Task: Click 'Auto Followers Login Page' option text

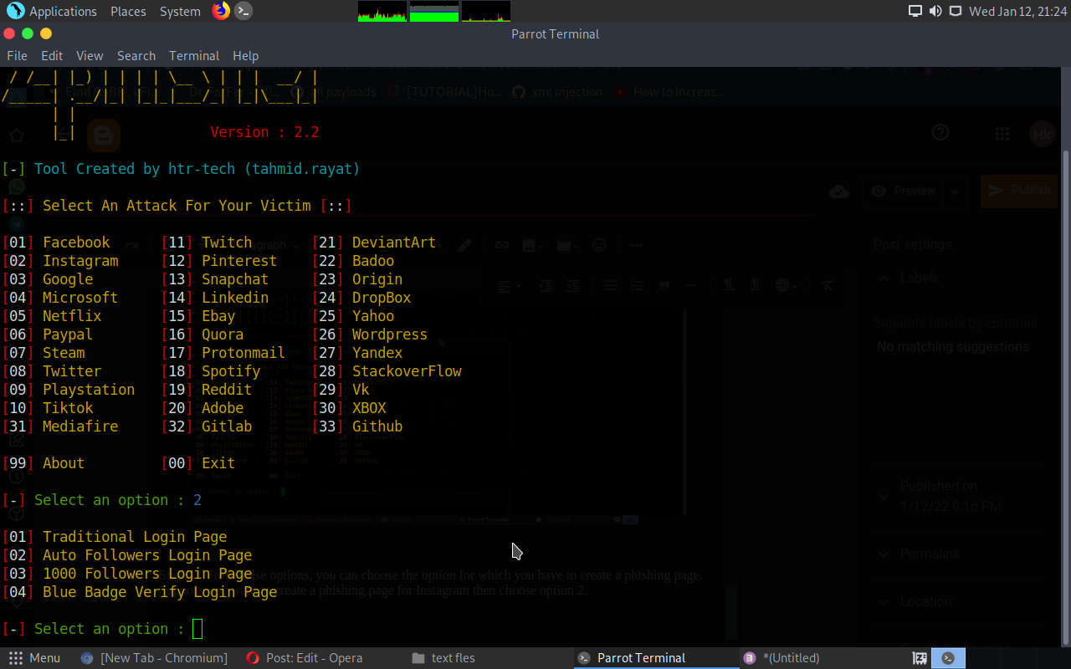Action: 147,555
